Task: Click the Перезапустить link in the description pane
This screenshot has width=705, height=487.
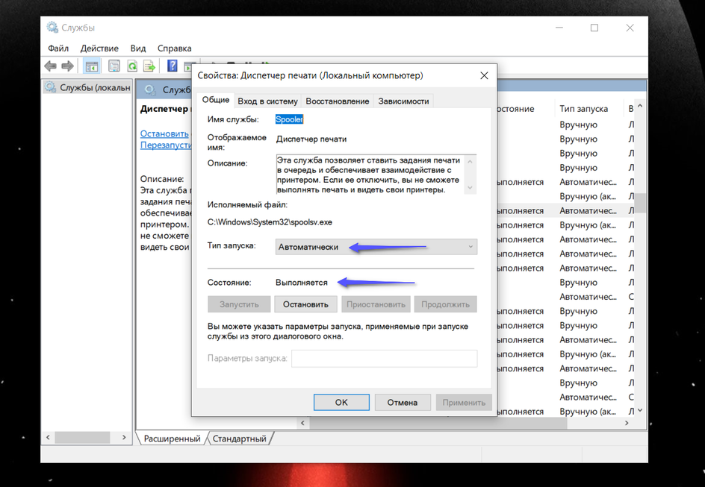Action: point(166,145)
